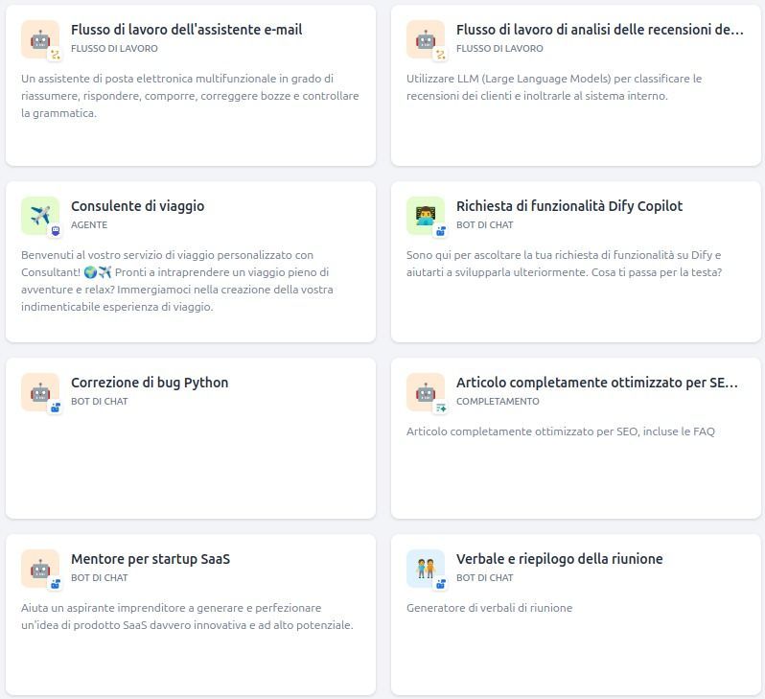
Task: Click the robot icon for Mentore per startup SaaS
Action: tap(39, 569)
